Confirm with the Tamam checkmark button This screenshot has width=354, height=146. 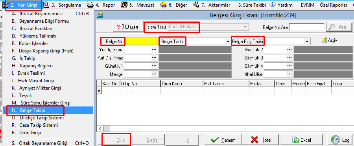coord(223,140)
